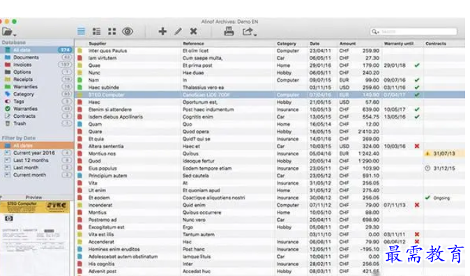
Task: Edit record using the pencil icon
Action: tap(178, 31)
